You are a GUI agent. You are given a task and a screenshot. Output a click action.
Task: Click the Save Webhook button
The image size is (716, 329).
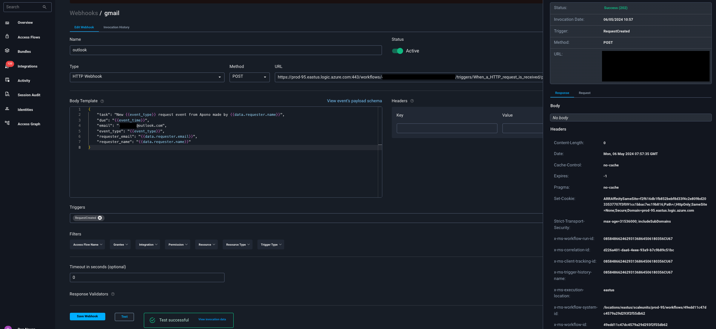[x=88, y=317]
